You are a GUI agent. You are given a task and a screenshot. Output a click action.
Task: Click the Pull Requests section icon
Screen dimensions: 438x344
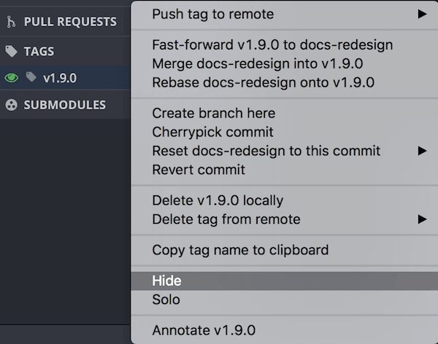(11, 22)
